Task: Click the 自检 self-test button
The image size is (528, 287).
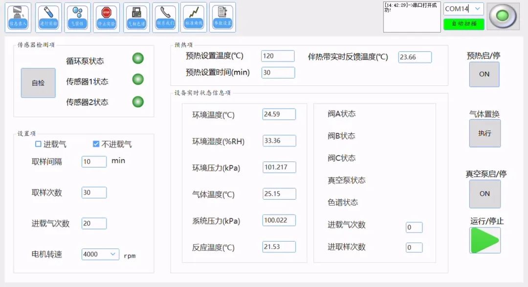Action: tap(38, 83)
